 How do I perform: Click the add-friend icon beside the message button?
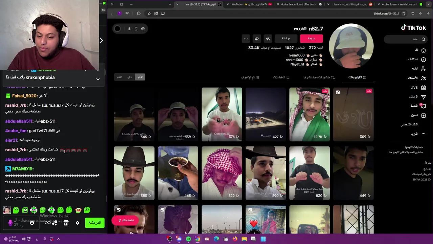(268, 39)
